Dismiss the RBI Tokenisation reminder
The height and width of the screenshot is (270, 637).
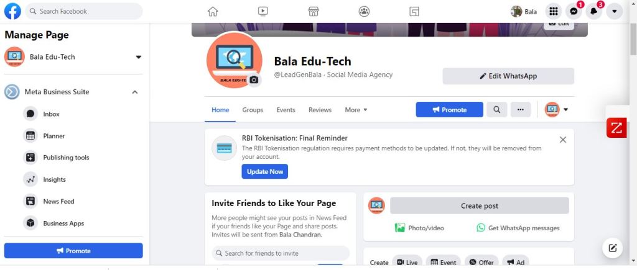(562, 140)
